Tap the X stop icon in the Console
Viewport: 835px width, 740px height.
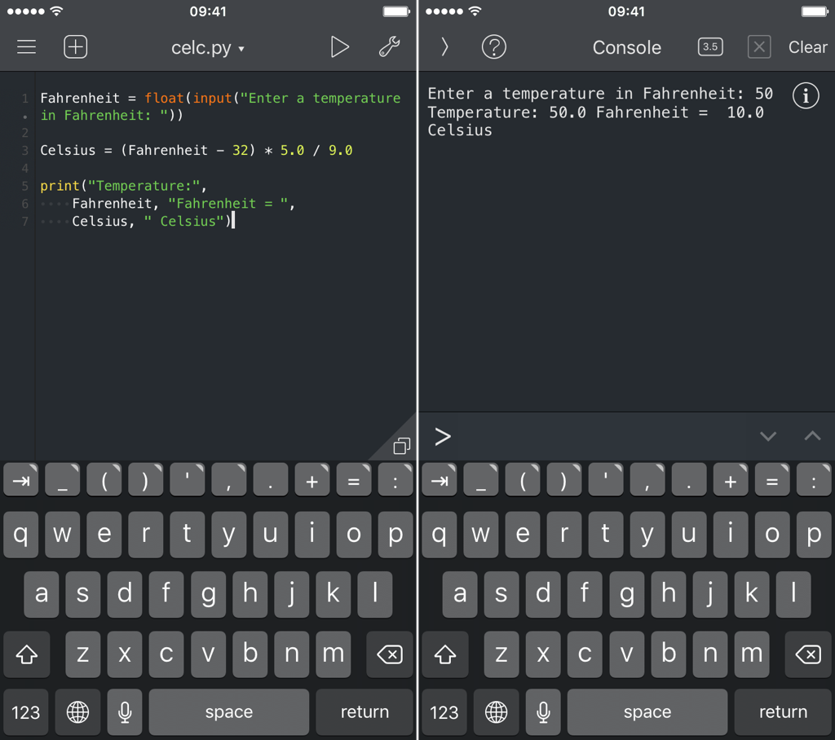click(x=759, y=46)
